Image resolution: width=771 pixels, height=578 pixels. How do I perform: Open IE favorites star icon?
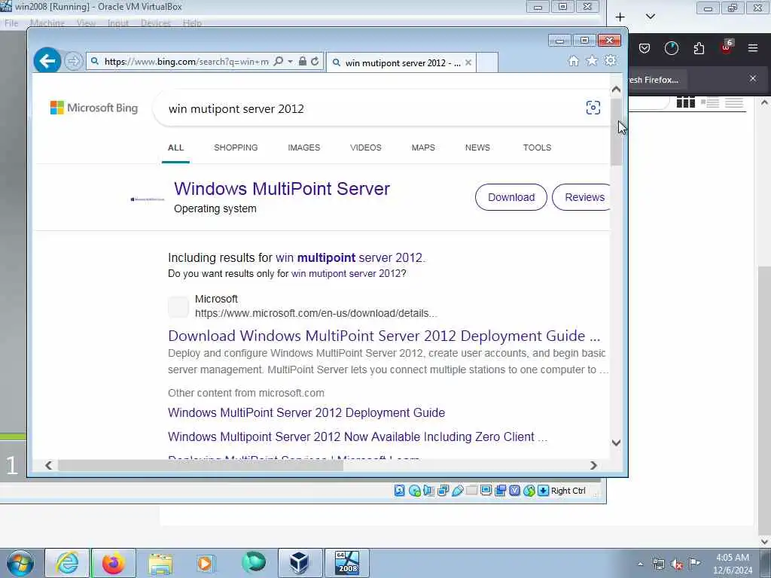(592, 60)
